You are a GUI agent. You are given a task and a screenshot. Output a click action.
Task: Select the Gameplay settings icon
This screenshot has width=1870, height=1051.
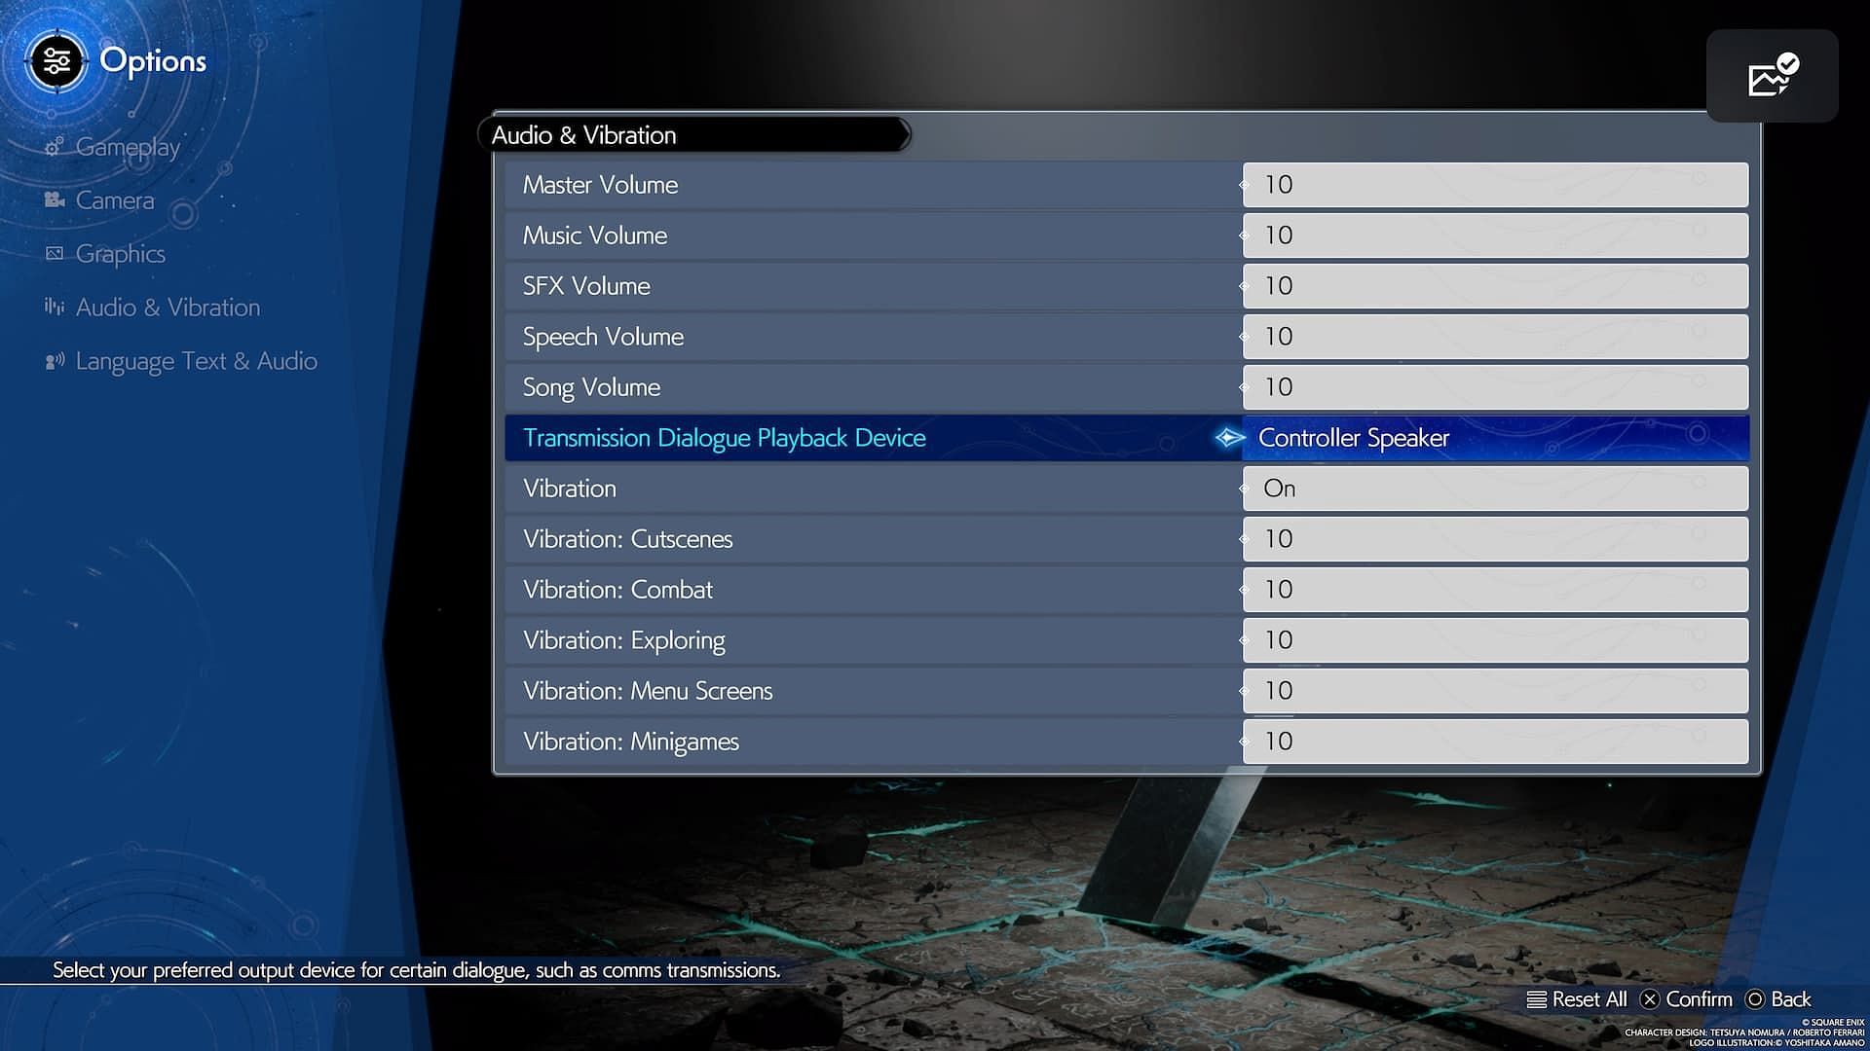click(54, 145)
